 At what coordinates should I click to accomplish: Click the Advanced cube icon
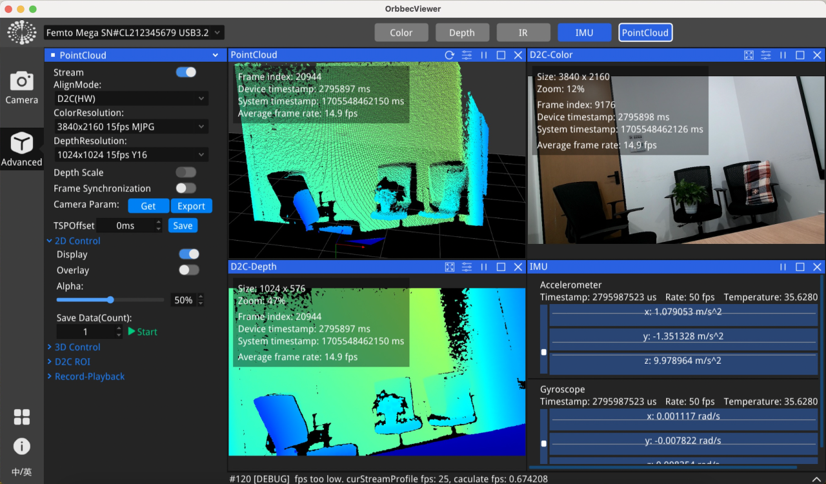point(21,149)
